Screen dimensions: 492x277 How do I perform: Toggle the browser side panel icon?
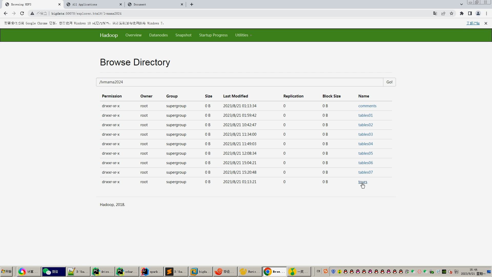pos(470,13)
